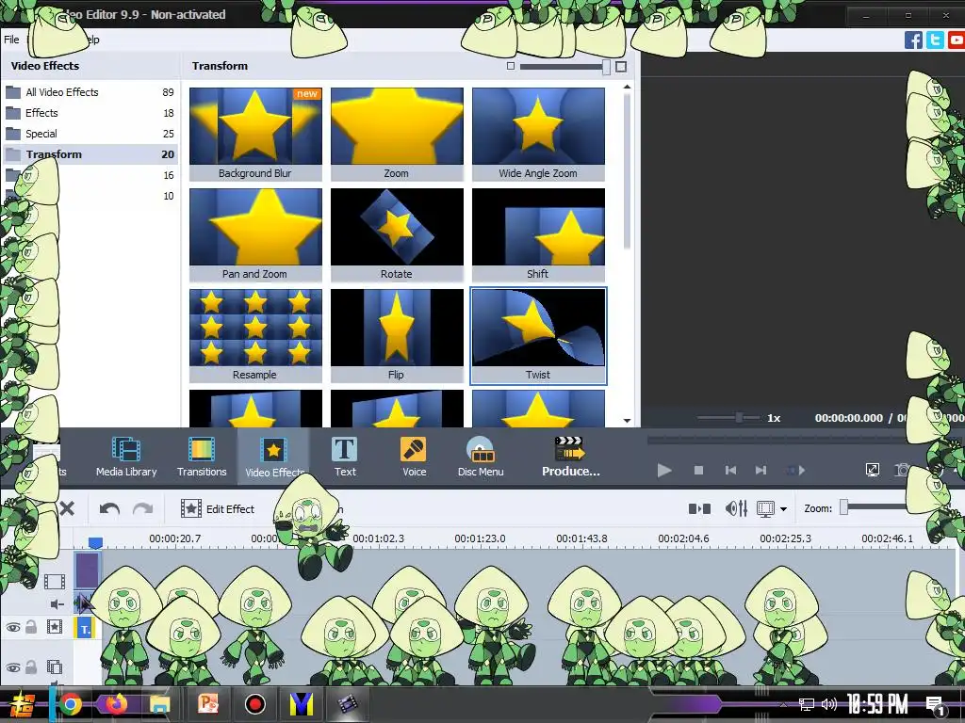965x723 pixels.
Task: Select the Video Effects toolbar button
Action: 274,457
